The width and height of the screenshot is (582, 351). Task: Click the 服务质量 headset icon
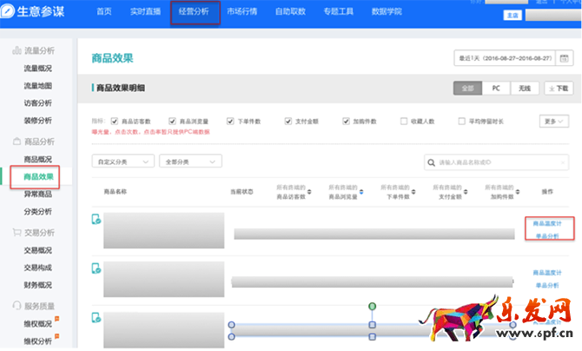(x=17, y=306)
